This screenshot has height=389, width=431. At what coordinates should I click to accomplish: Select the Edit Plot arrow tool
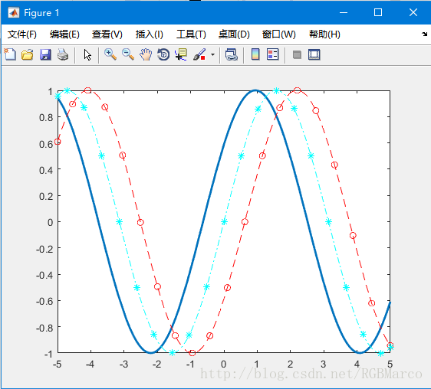87,54
